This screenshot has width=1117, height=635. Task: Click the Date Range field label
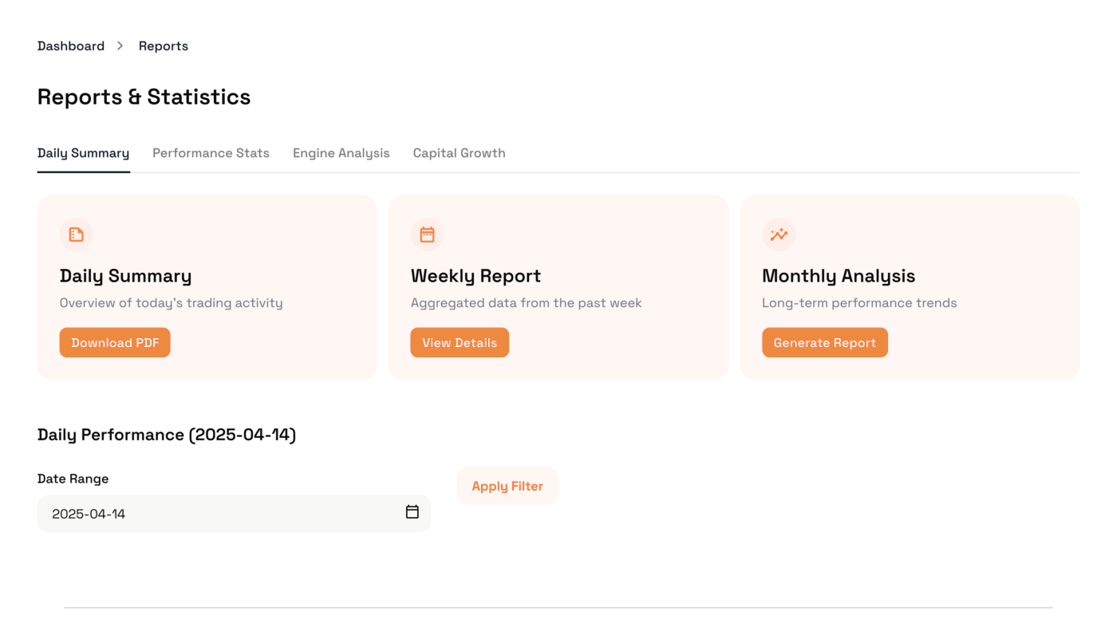pos(73,479)
